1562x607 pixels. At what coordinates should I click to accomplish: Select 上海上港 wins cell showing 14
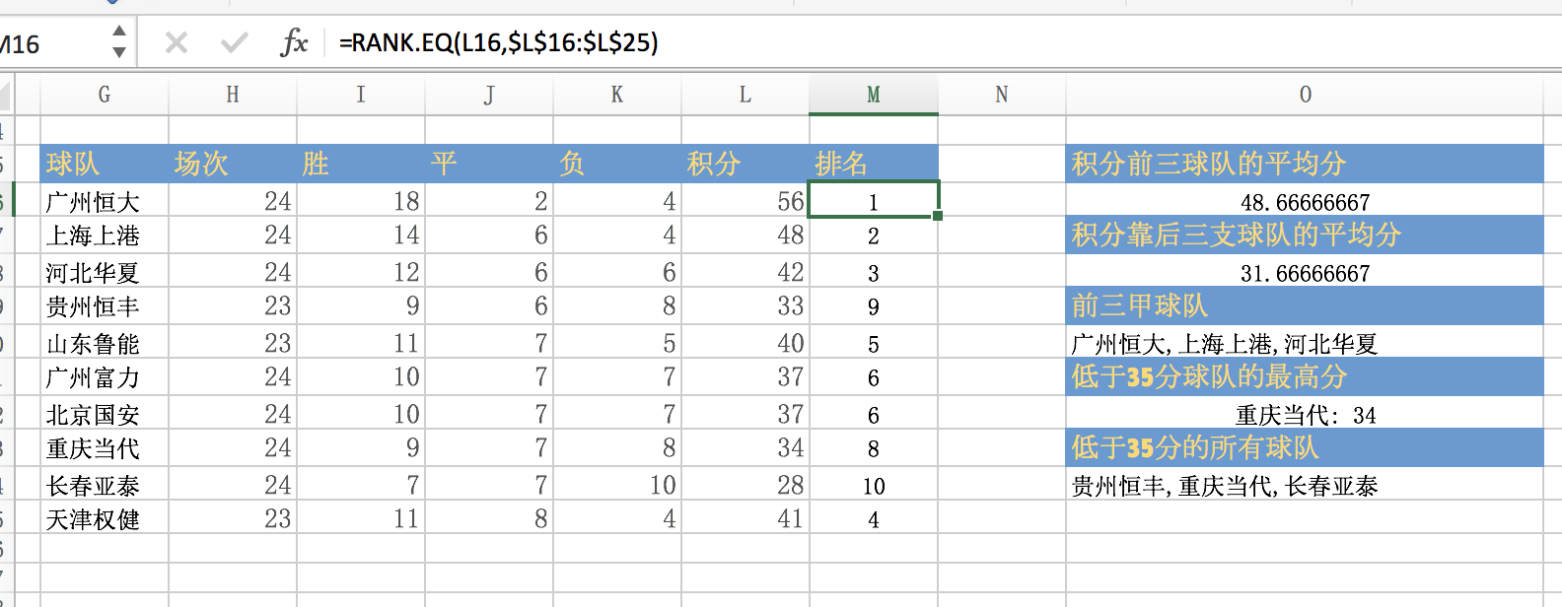tap(361, 236)
